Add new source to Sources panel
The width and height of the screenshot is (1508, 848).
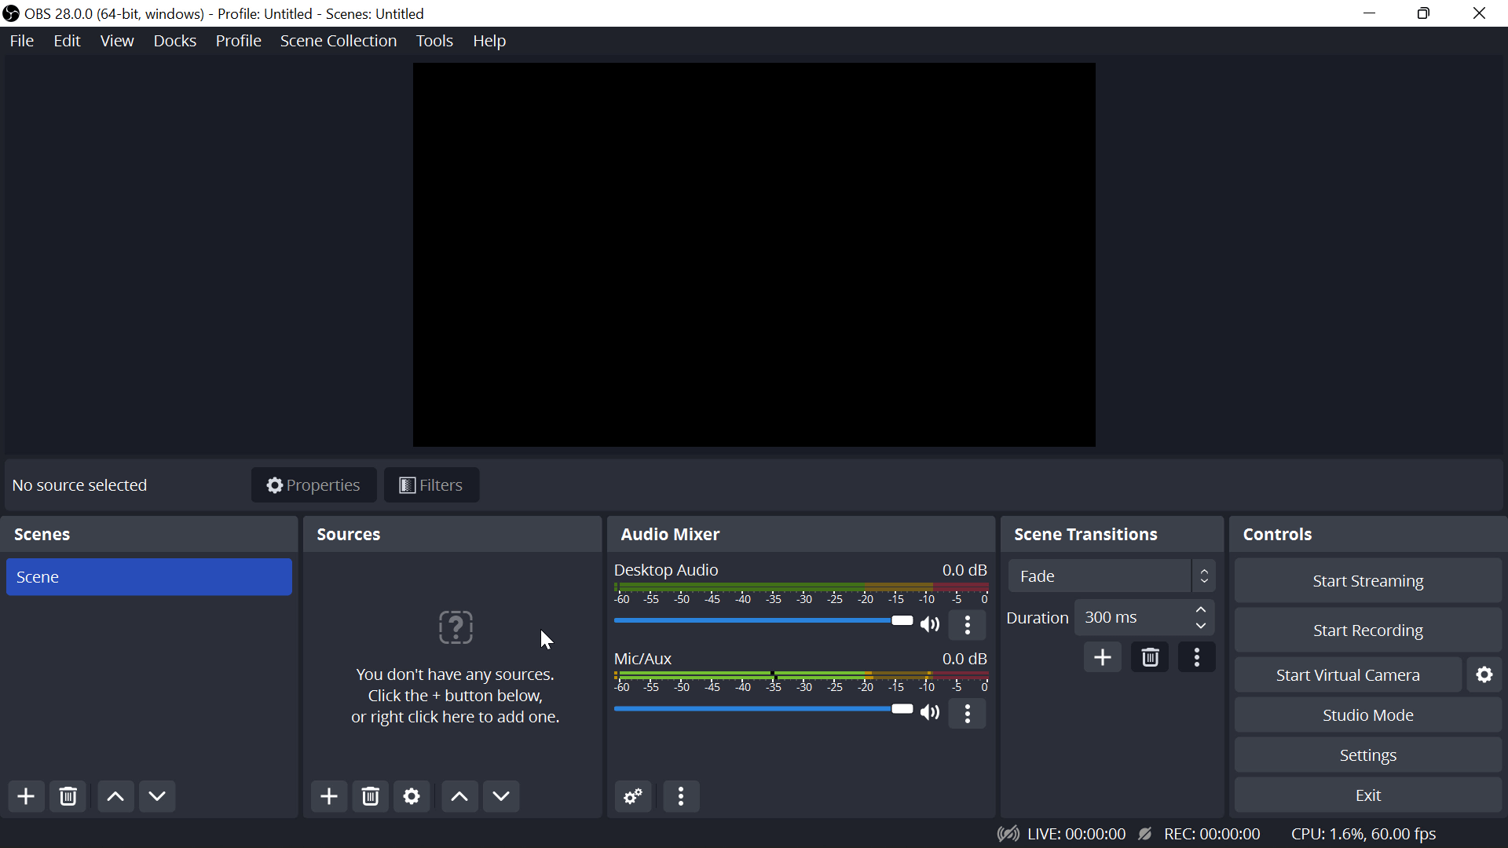(x=329, y=796)
